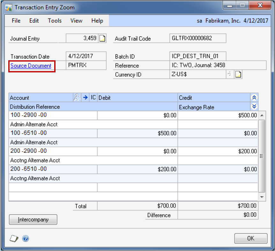Image resolution: width=275 pixels, height=251 pixels.
Task: Click the grid scrollbar down arrow
Action: 262,197
